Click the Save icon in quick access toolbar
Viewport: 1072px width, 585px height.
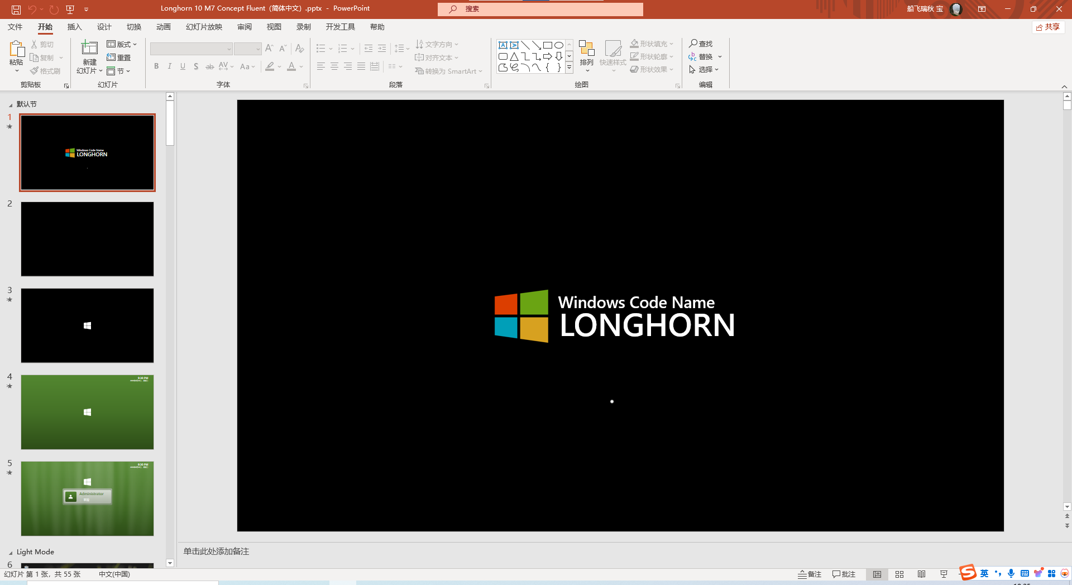point(16,9)
